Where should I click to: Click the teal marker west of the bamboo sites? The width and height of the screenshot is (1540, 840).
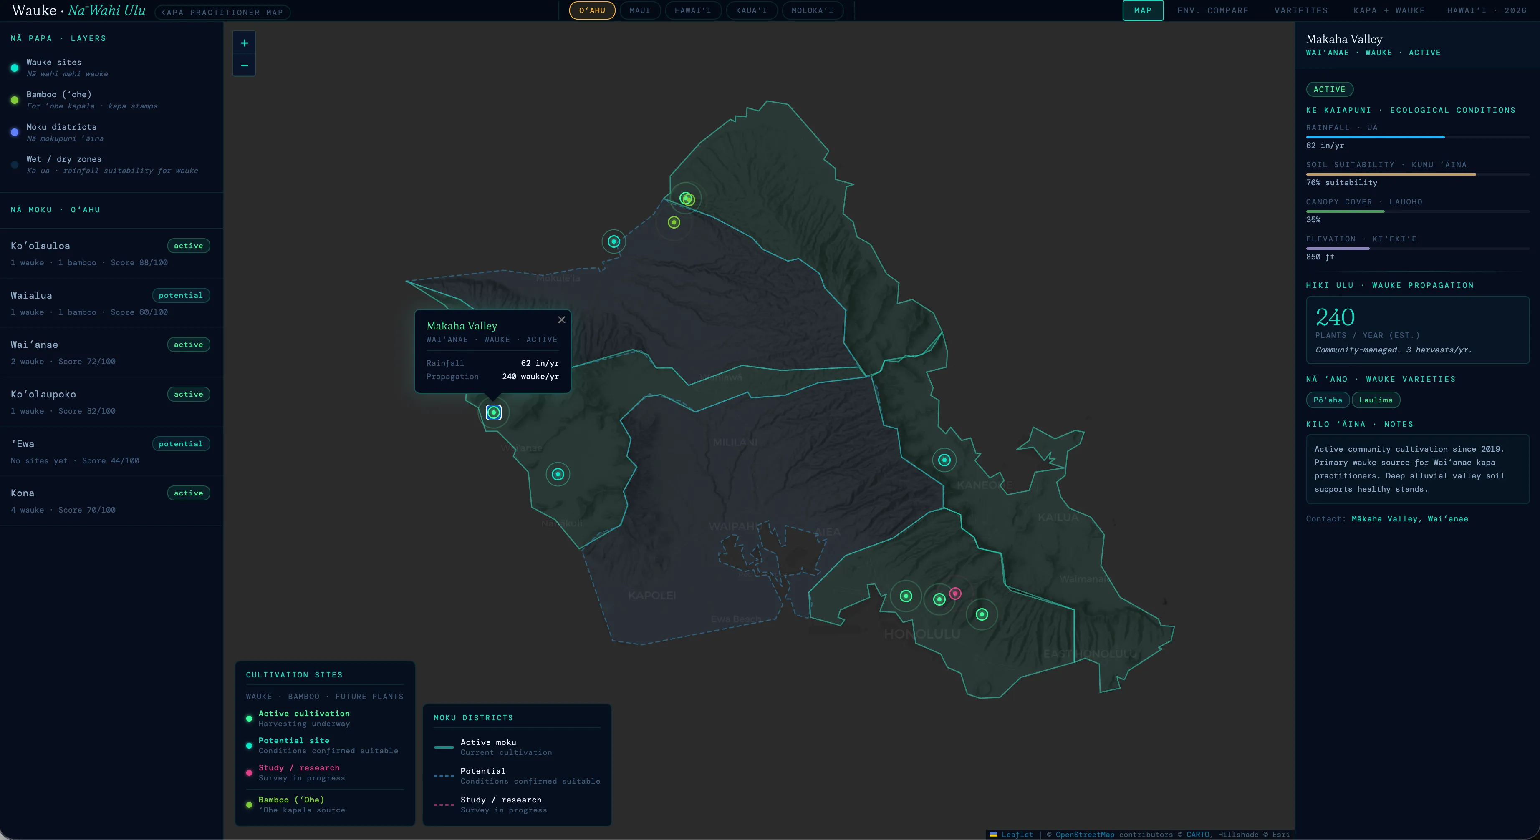[x=613, y=241]
